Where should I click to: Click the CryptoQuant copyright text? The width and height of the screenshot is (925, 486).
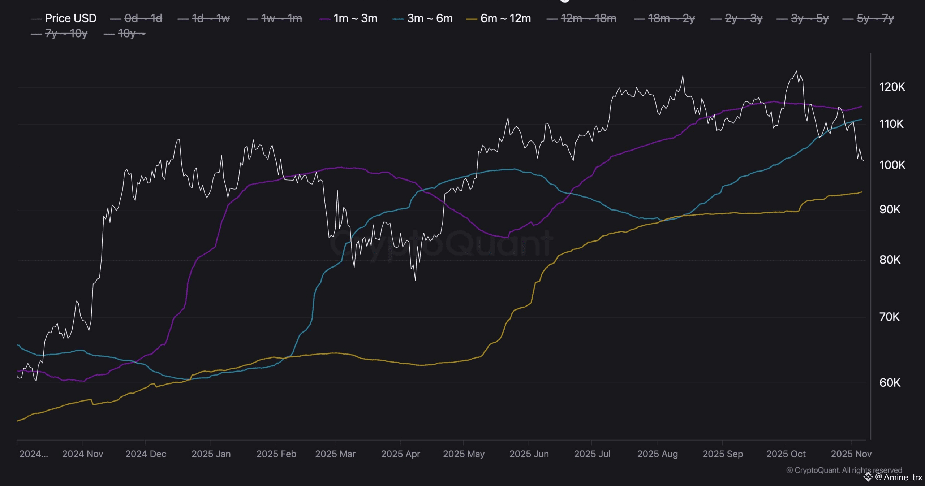(x=844, y=470)
